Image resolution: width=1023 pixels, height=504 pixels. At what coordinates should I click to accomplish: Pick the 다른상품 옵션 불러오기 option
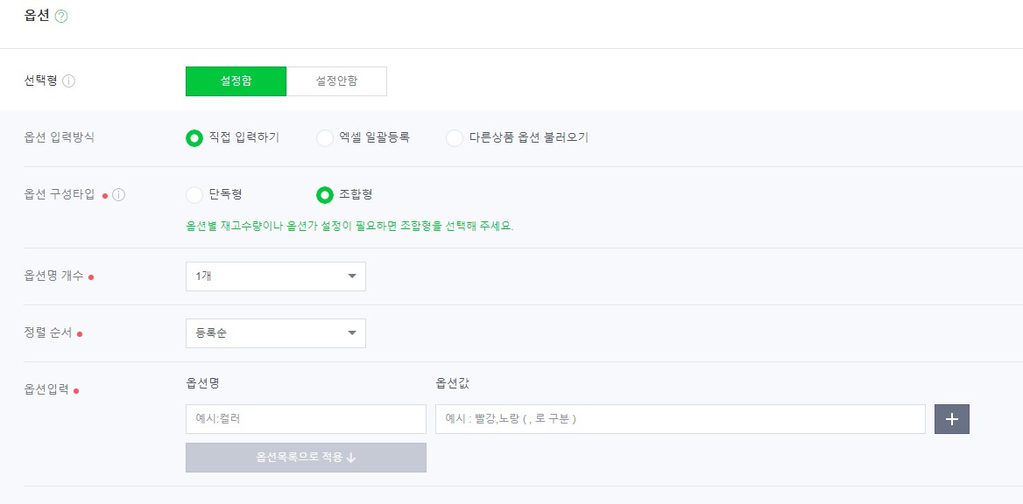coord(454,137)
